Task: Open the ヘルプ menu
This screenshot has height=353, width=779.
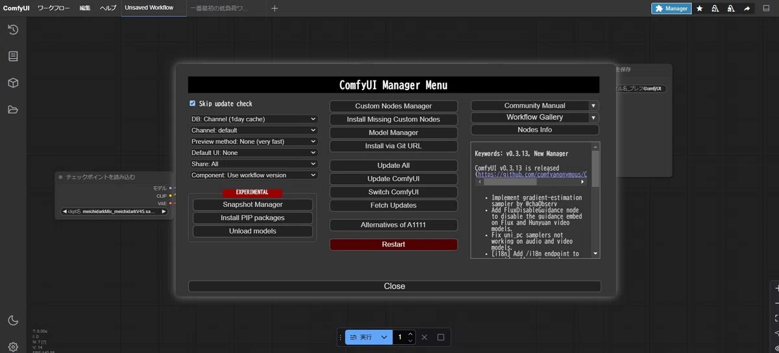Action: coord(108,8)
